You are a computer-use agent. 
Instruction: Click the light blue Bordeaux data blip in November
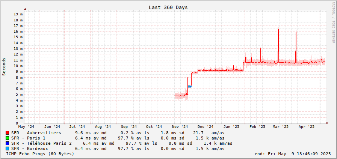[x=190, y=87]
